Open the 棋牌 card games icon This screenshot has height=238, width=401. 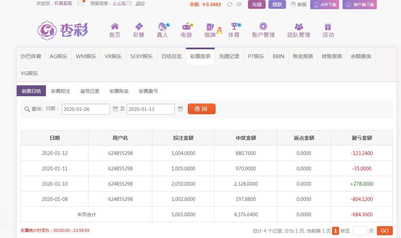point(210,27)
